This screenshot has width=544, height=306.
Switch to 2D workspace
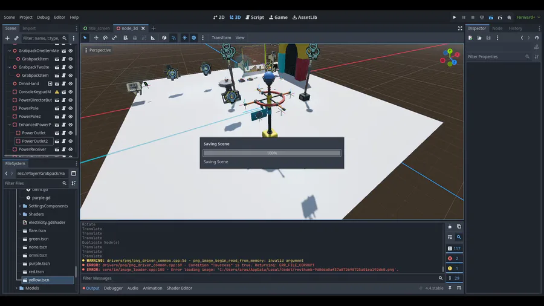(219, 18)
